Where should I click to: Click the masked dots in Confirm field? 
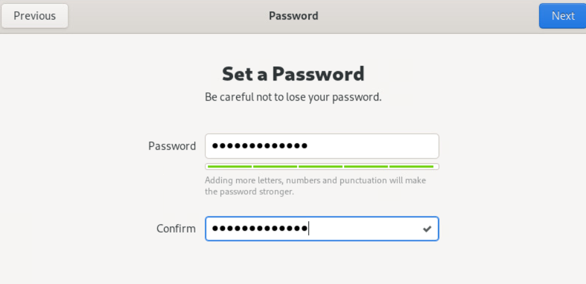click(x=259, y=229)
